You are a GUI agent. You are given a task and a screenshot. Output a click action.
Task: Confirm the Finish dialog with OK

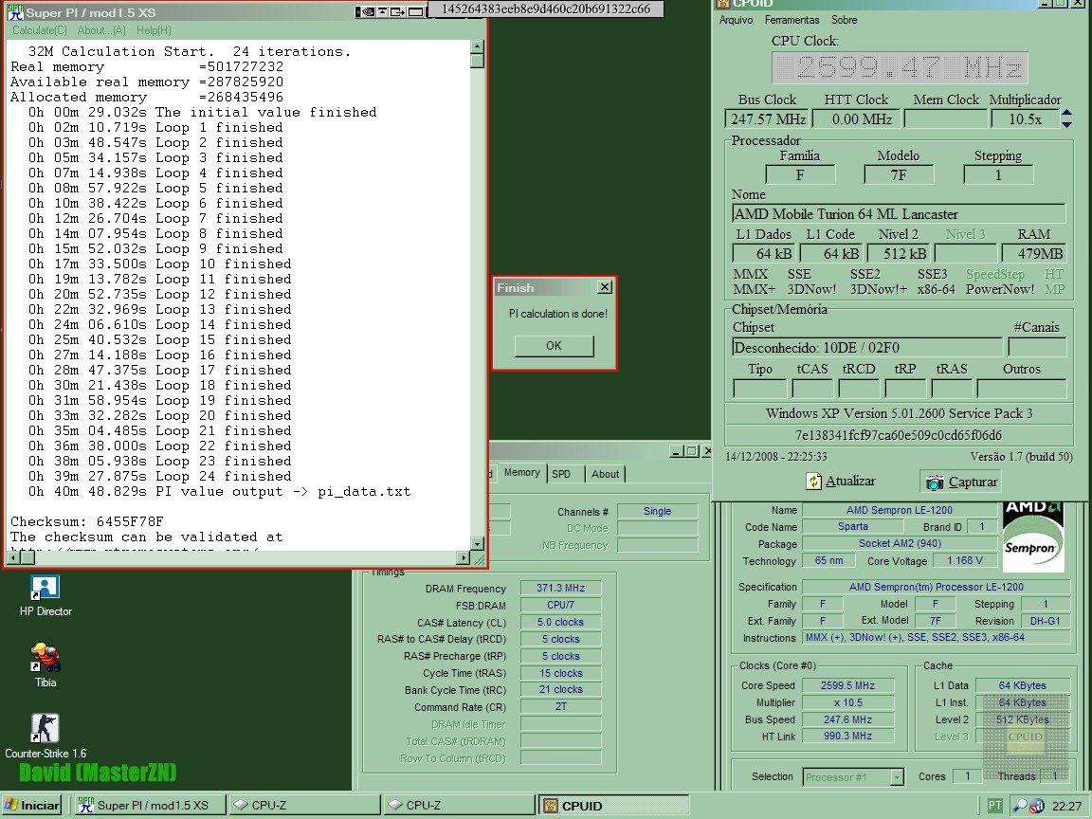click(555, 345)
